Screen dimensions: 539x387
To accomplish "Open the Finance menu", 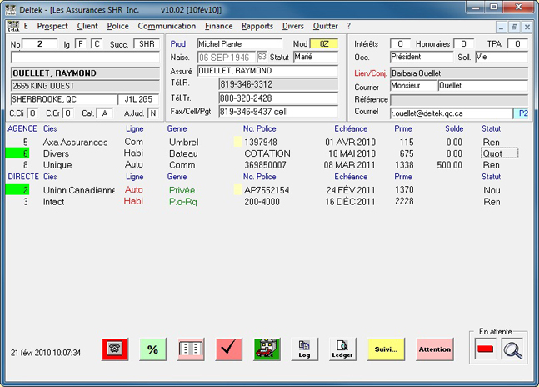I will [218, 26].
